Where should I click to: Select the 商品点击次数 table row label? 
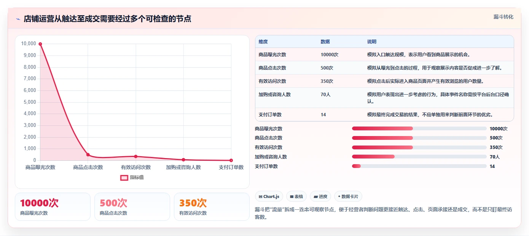point(272,68)
